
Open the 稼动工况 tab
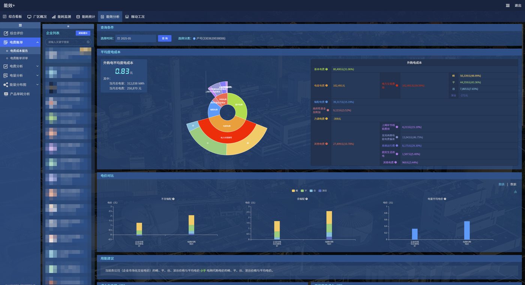(x=135, y=17)
